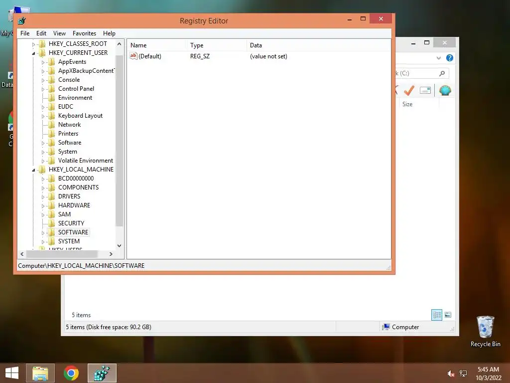Collapse the HKEY_CURRENT_USER key
The height and width of the screenshot is (383, 510).
[33, 53]
